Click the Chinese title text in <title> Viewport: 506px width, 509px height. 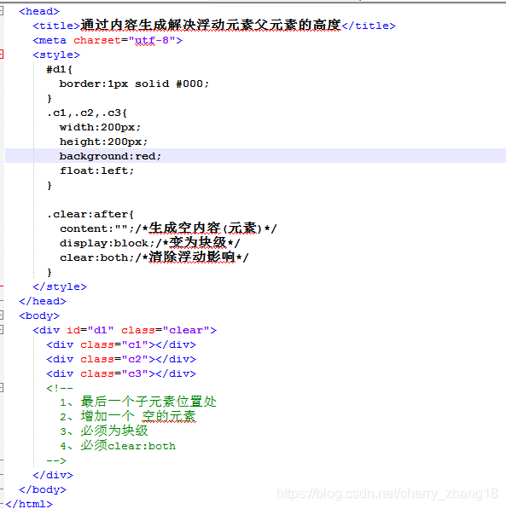pyautogui.click(x=211, y=25)
